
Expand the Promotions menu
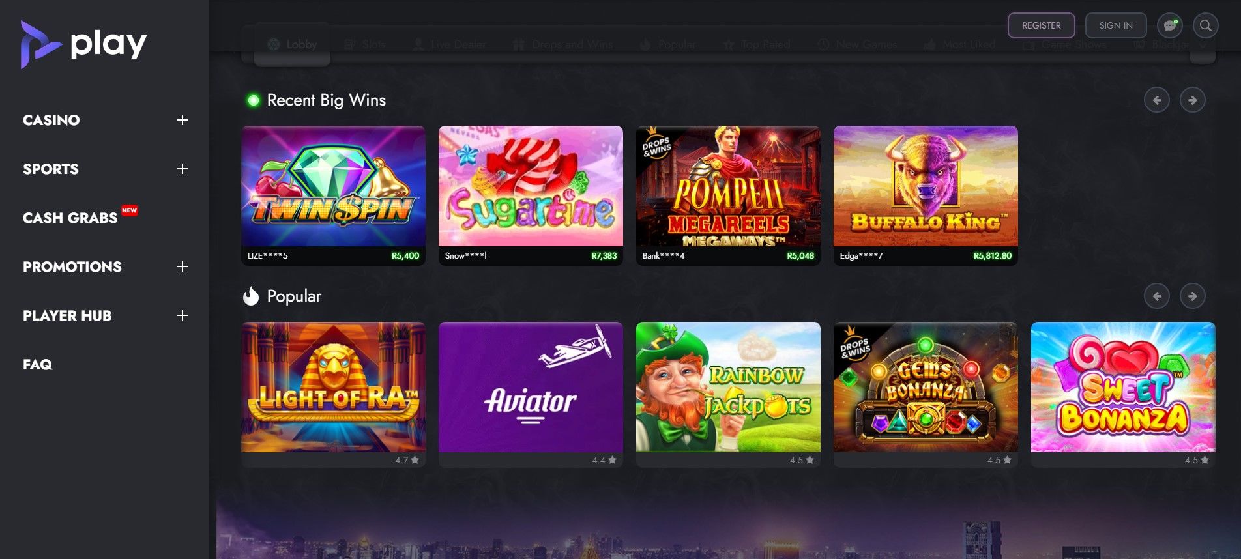tap(182, 266)
